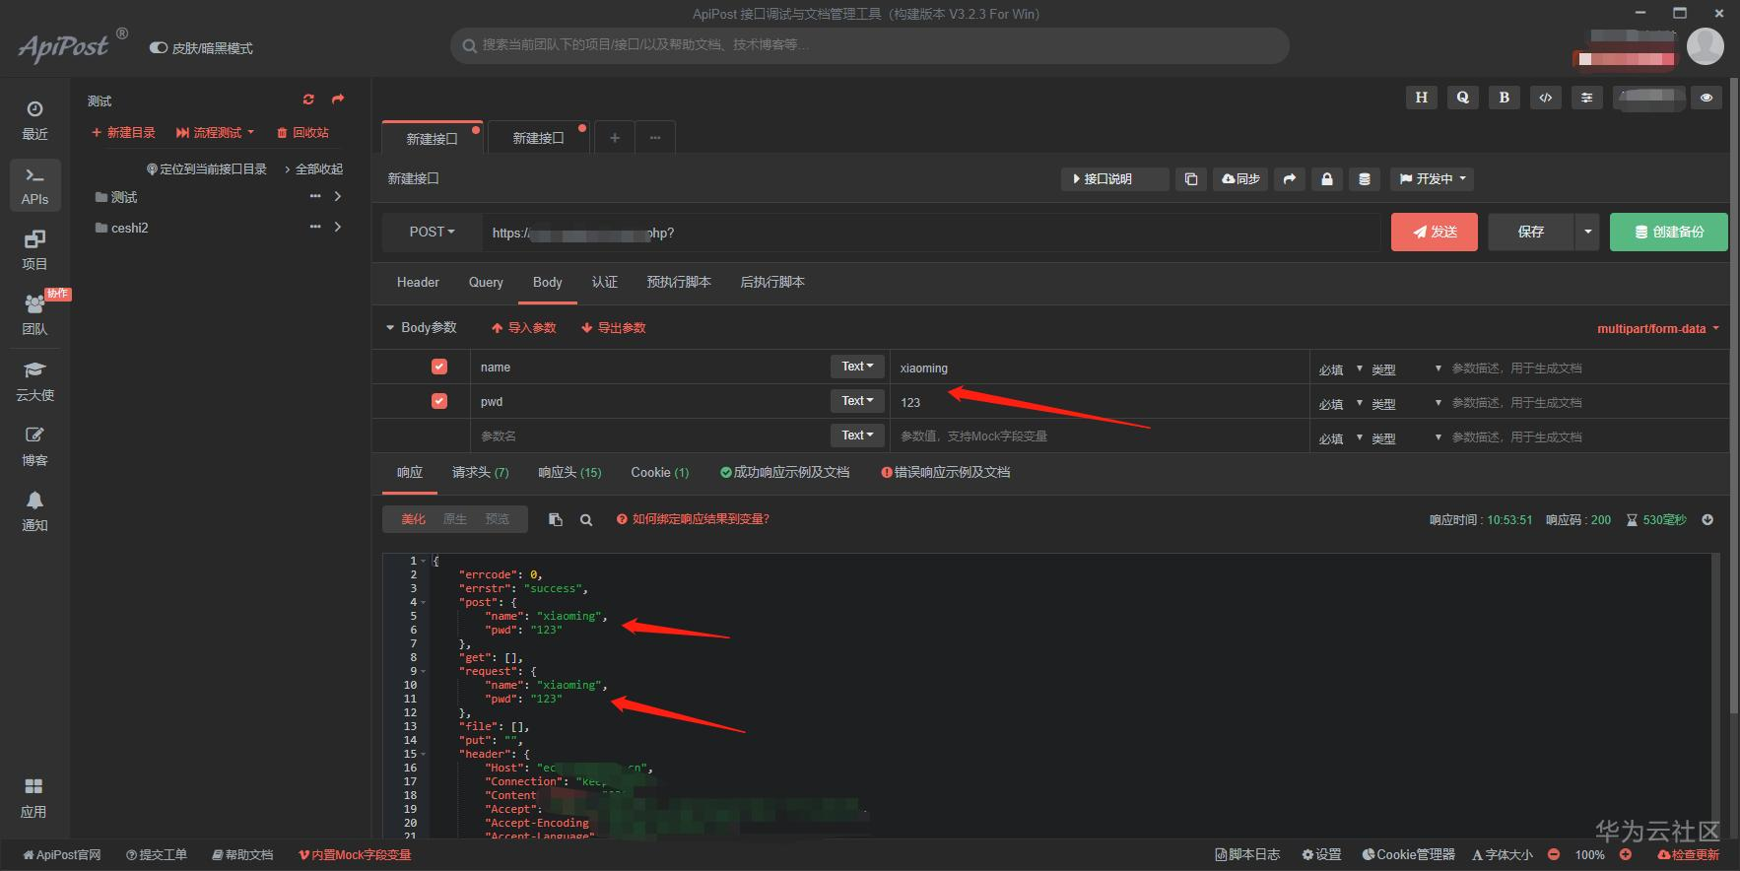Open the Cookie (1) tab
This screenshot has width=1740, height=871.
point(660,472)
